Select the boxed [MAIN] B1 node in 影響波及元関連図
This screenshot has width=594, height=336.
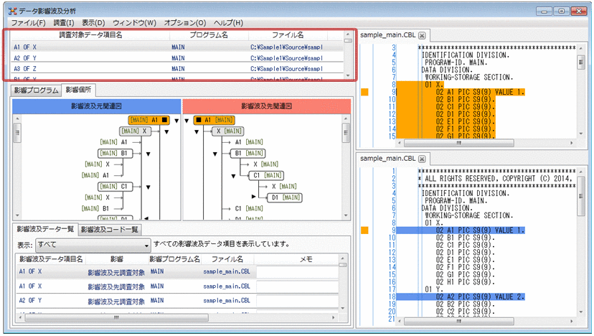(x=115, y=153)
